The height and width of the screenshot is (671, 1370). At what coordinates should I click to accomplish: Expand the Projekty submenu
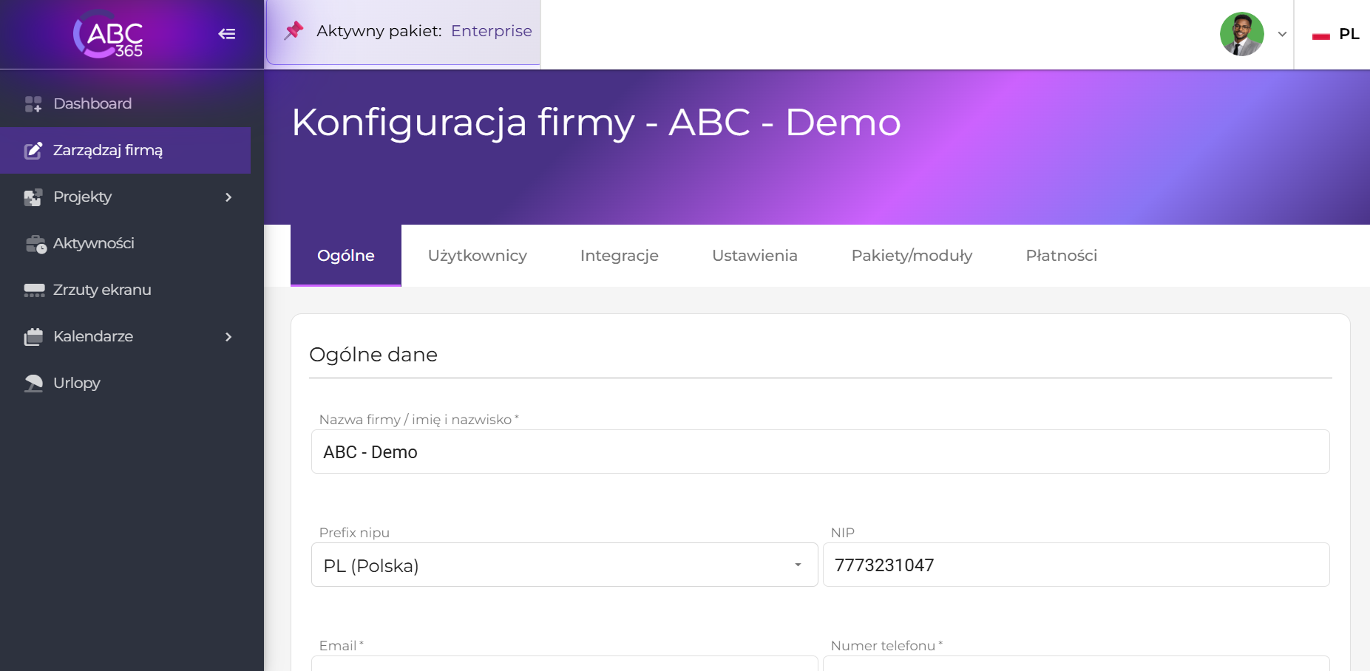(x=228, y=197)
